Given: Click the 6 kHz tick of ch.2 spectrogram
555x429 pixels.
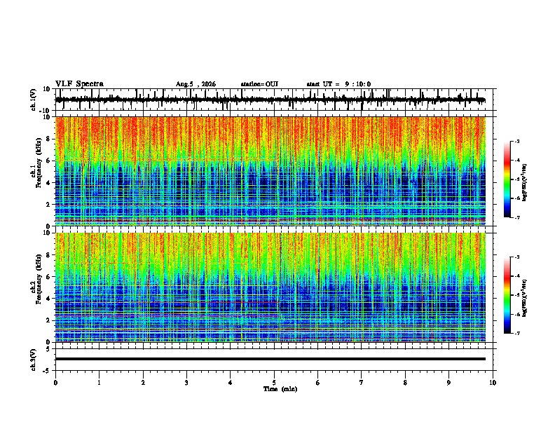Looking at the screenshot, I should [x=49, y=277].
